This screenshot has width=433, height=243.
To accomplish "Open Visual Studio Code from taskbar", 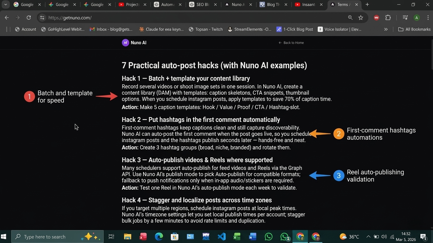I will point(222,237).
